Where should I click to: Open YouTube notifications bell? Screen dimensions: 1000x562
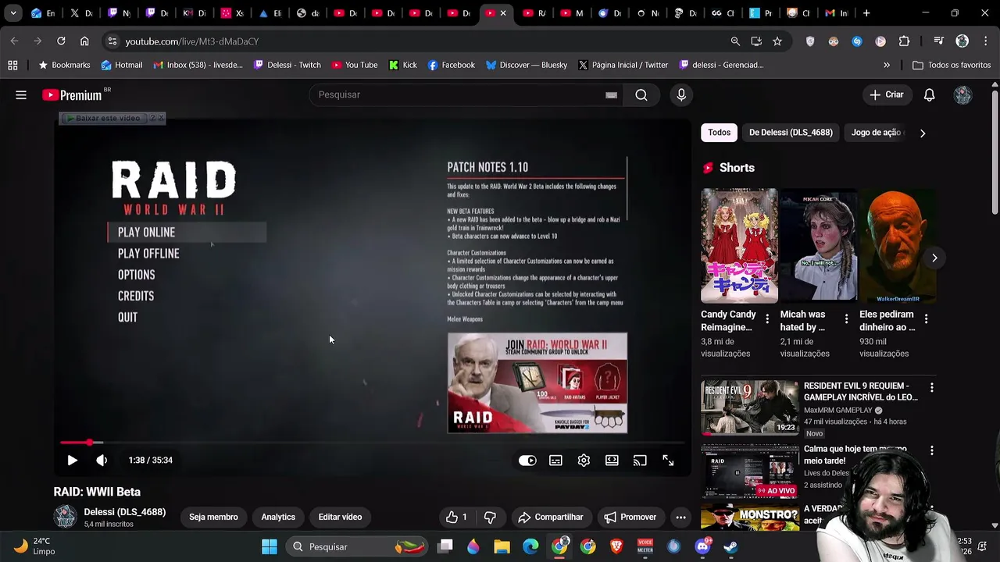929,95
